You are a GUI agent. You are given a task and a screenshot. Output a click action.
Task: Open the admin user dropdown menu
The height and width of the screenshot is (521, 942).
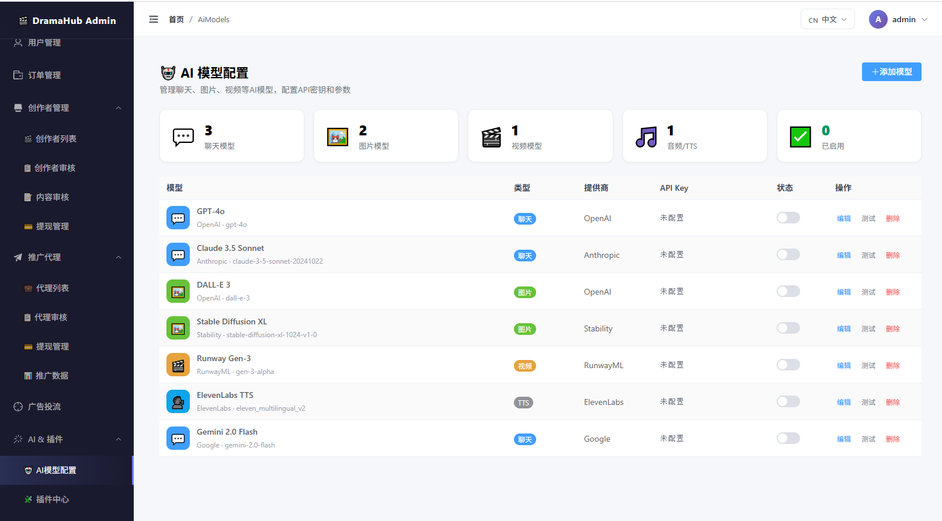pyautogui.click(x=898, y=19)
